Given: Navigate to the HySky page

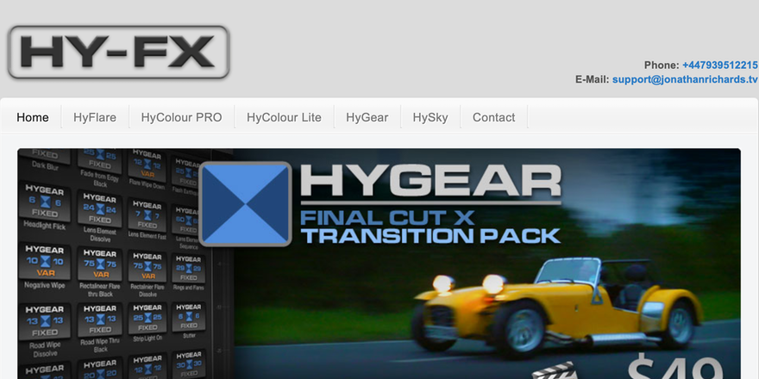Looking at the screenshot, I should 430,117.
